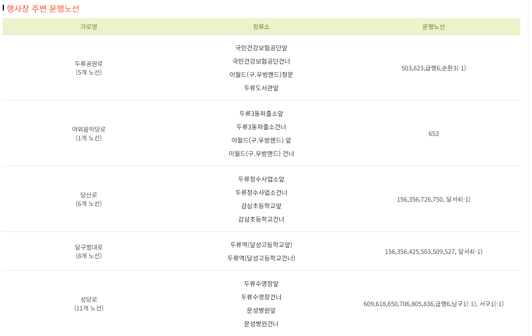Click the 감삼초등학교앞 stop
Image resolution: width=532 pixels, height=336 pixels.
261,206
